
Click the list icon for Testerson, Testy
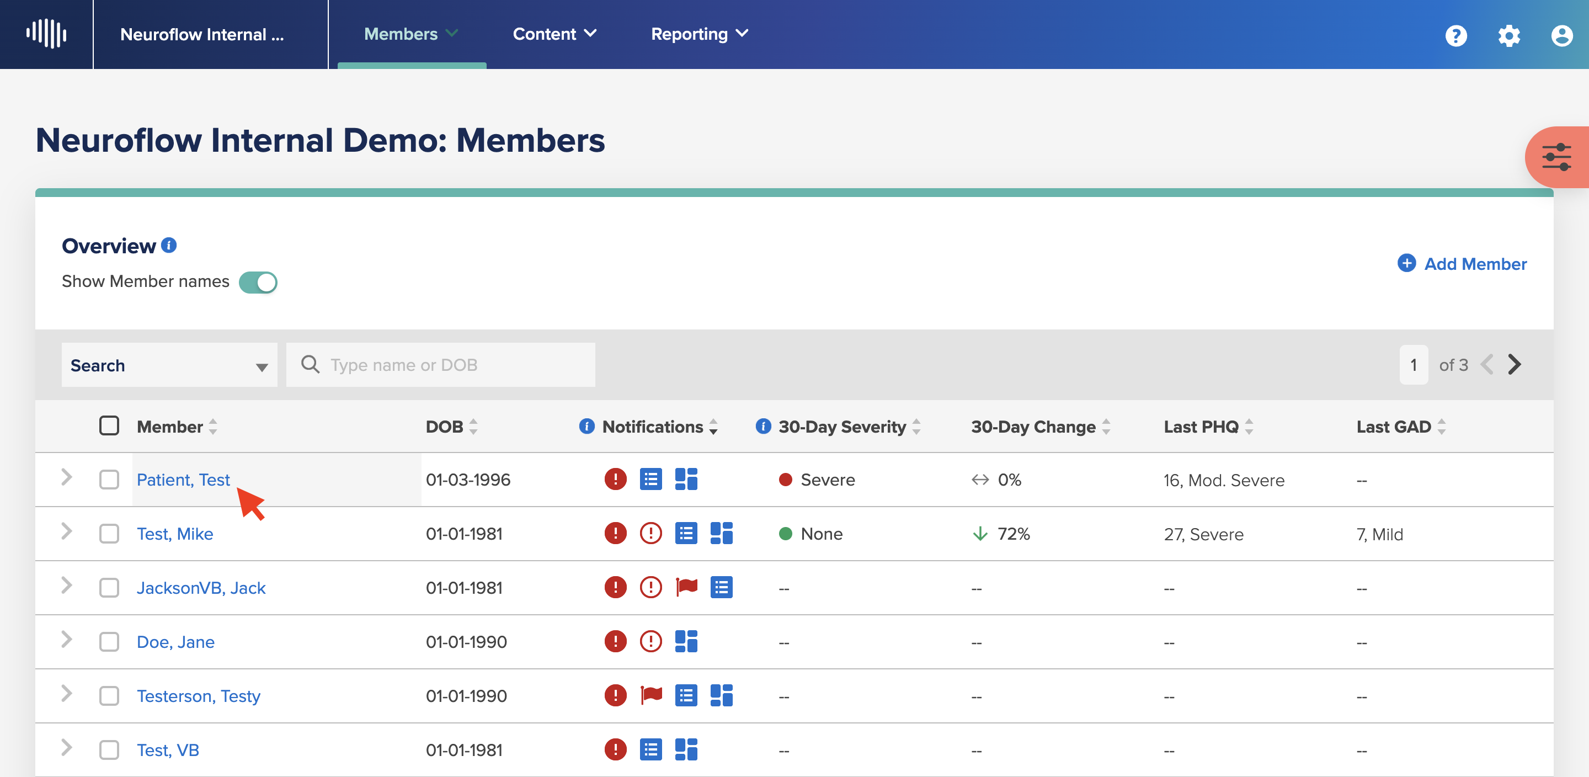click(x=686, y=695)
